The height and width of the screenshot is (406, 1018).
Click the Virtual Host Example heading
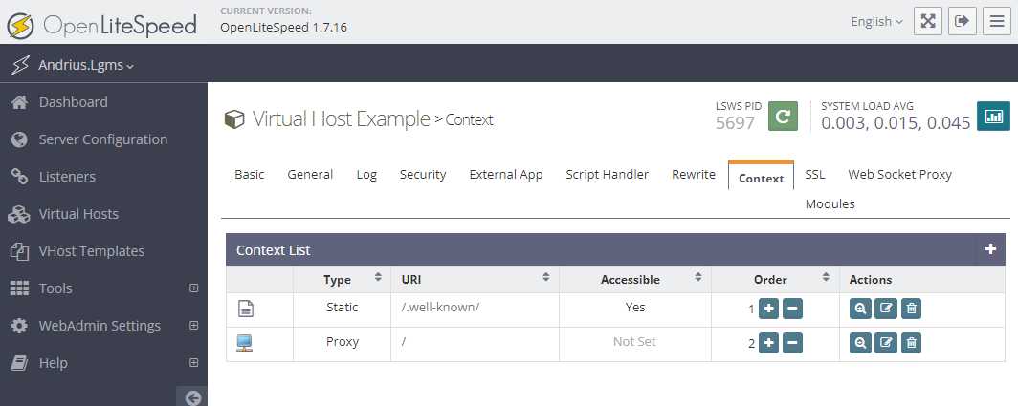341,119
